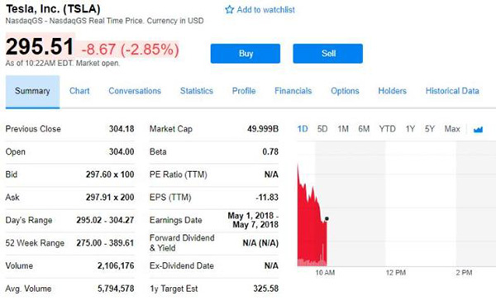This screenshot has height=301, width=496.
Task: Choose the YTD chart range
Action: (387, 129)
